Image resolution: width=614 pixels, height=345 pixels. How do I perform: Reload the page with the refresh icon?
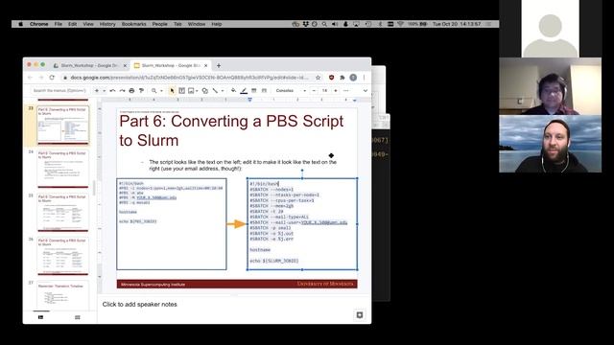click(x=52, y=78)
